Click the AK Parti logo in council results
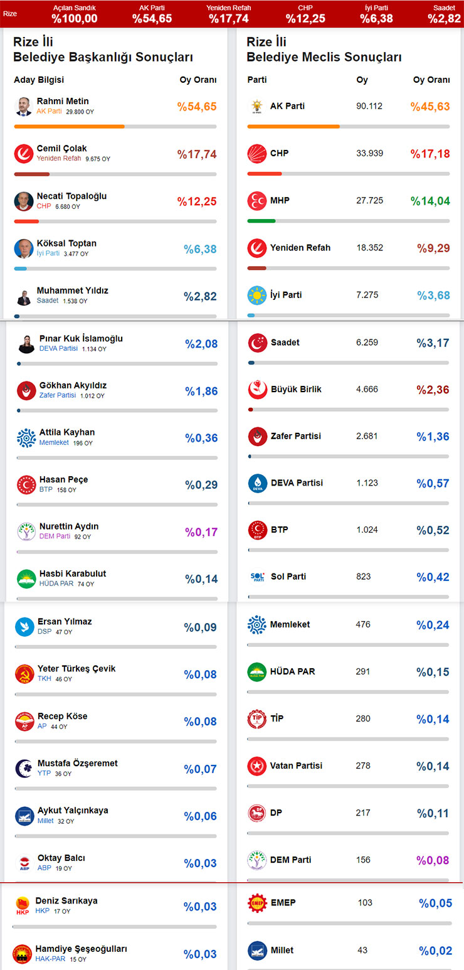Image resolution: width=464 pixels, height=970 pixels. (x=257, y=107)
